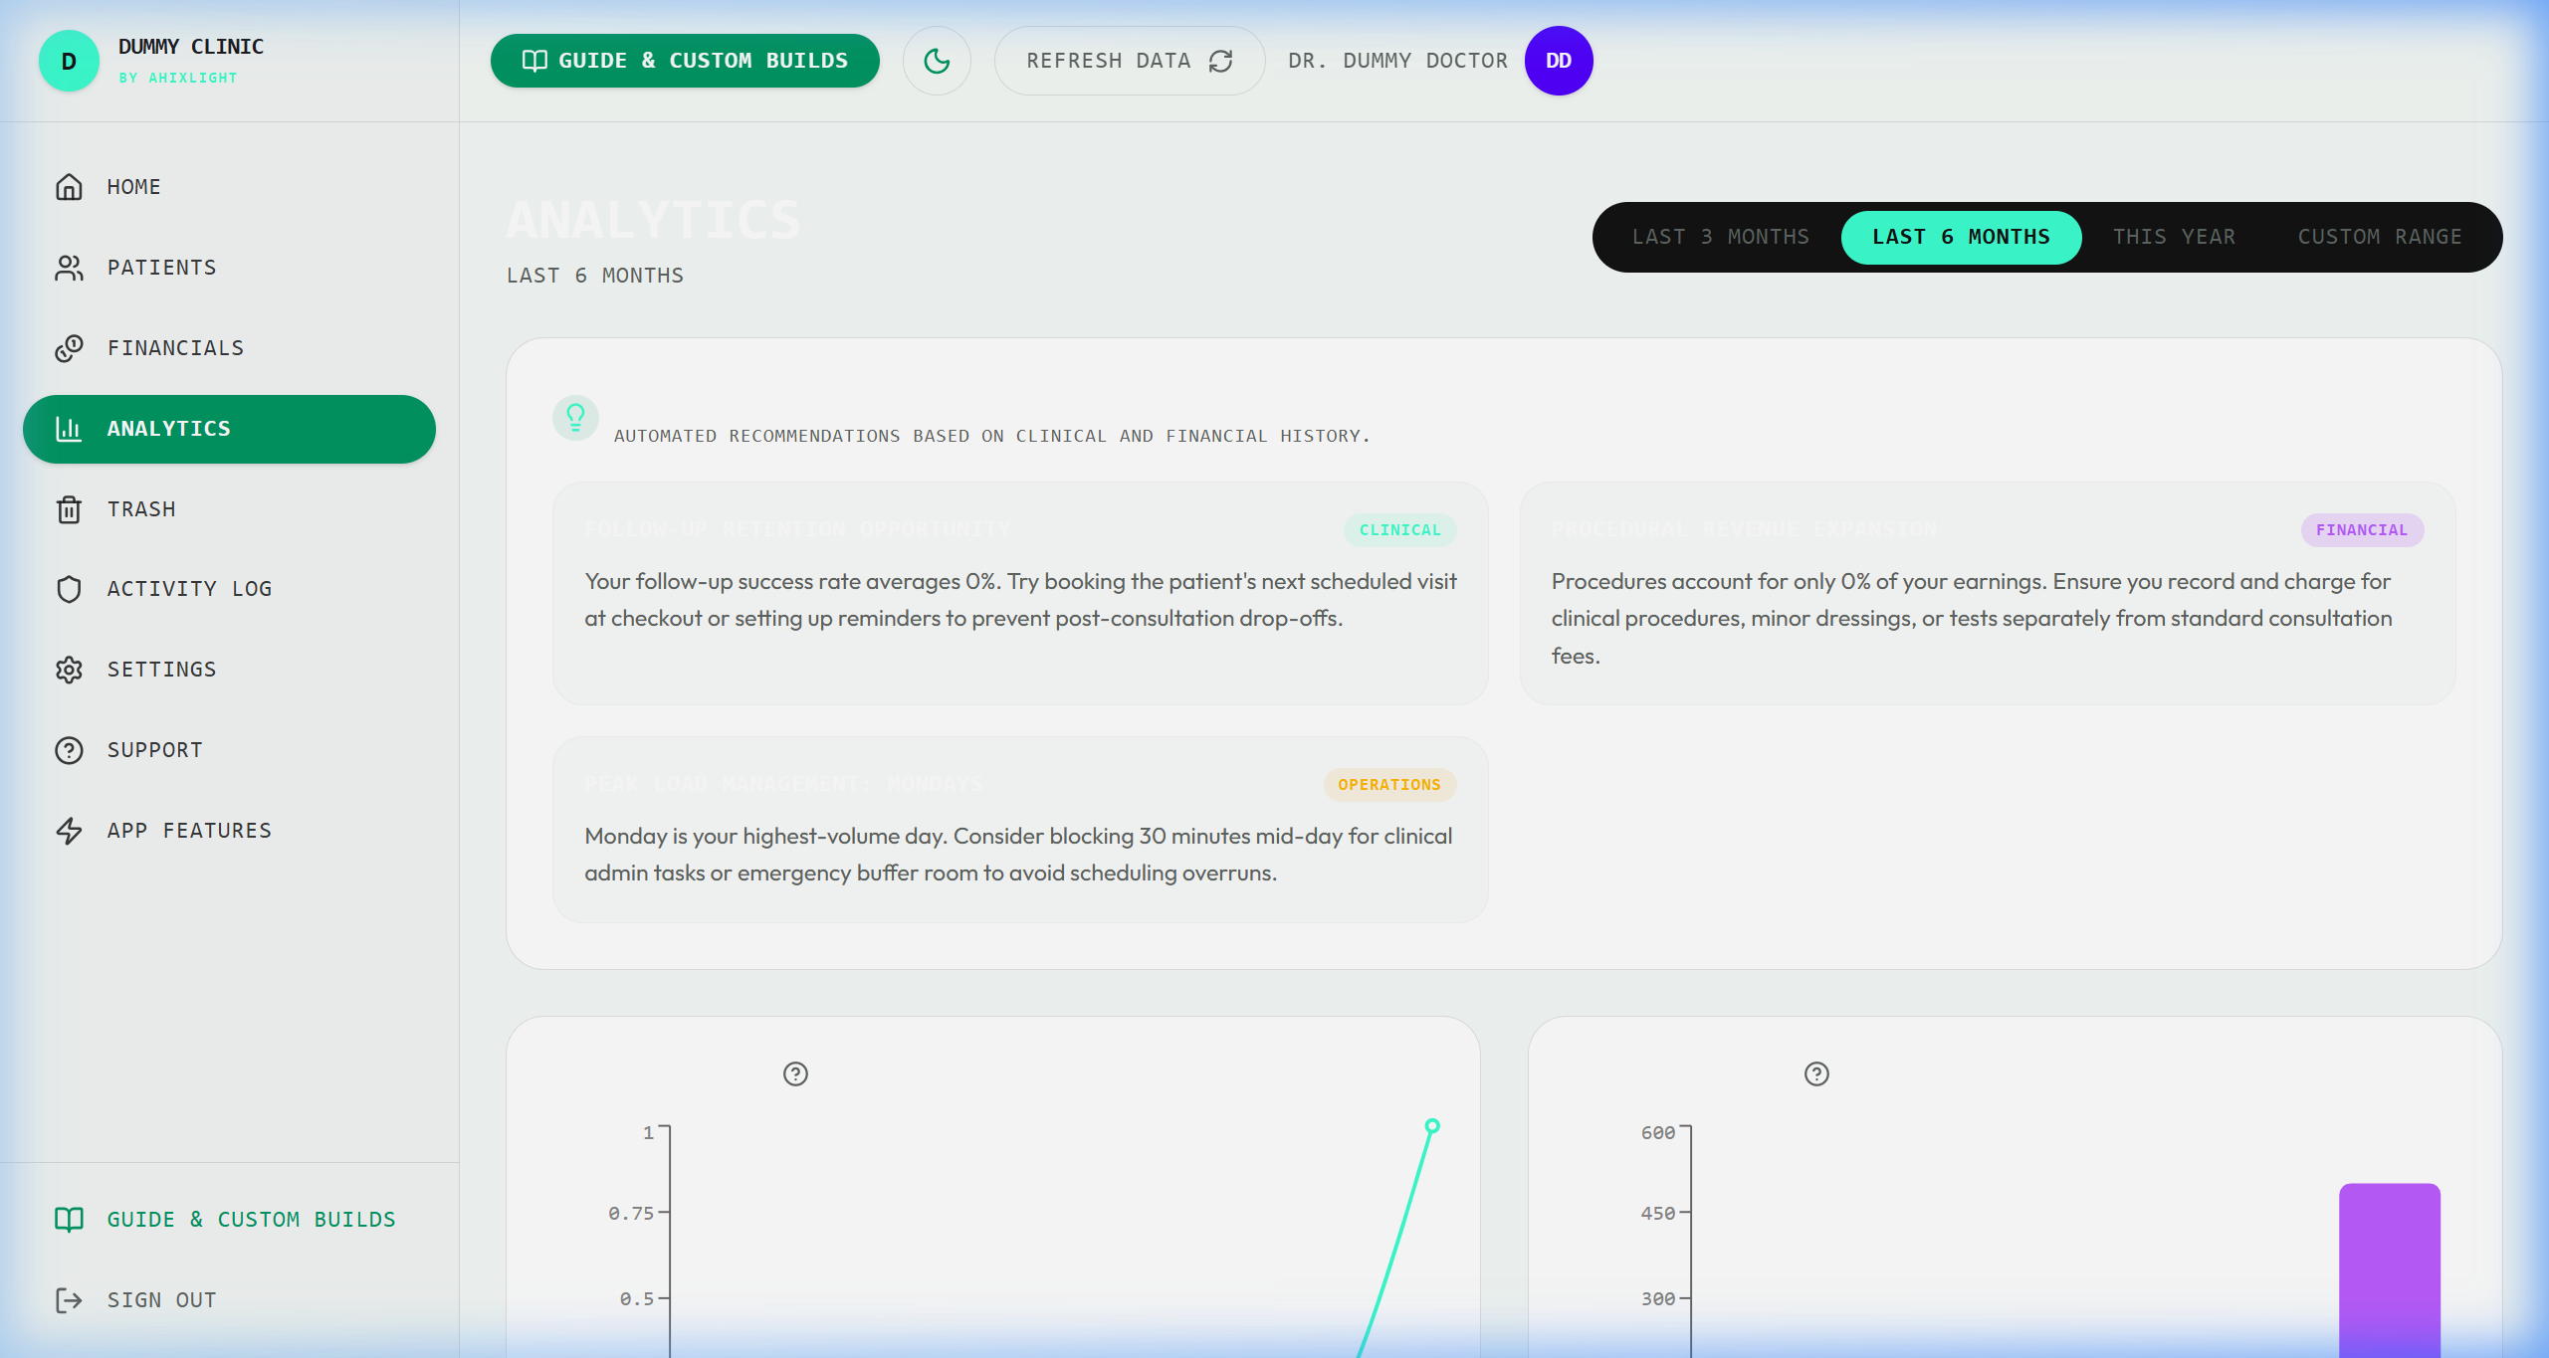
Task: Click the Financials coins icon
Action: [x=69, y=348]
